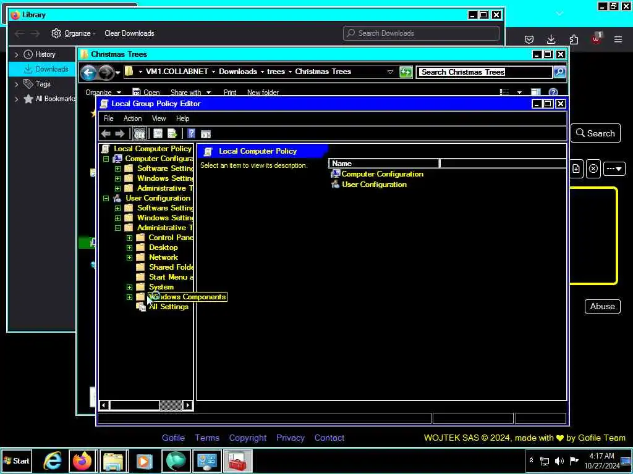The width and height of the screenshot is (633, 474).
Task: Expand the System tree node
Action: tap(129, 288)
